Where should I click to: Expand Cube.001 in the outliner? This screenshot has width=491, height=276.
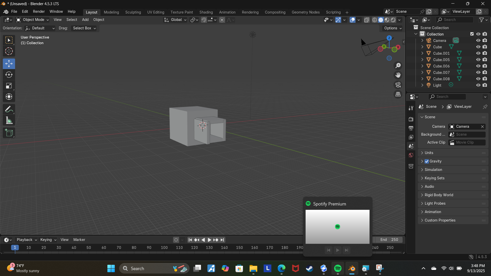422,53
